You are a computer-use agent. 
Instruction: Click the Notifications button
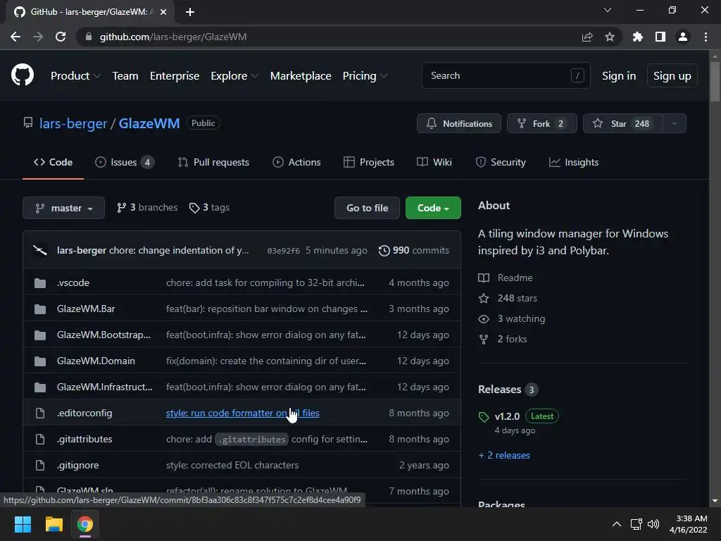[459, 123]
